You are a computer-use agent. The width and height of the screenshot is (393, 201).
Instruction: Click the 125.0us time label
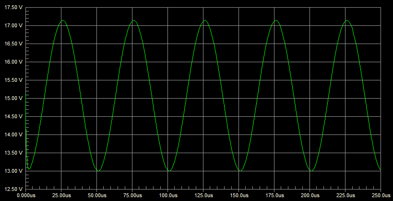203,195
